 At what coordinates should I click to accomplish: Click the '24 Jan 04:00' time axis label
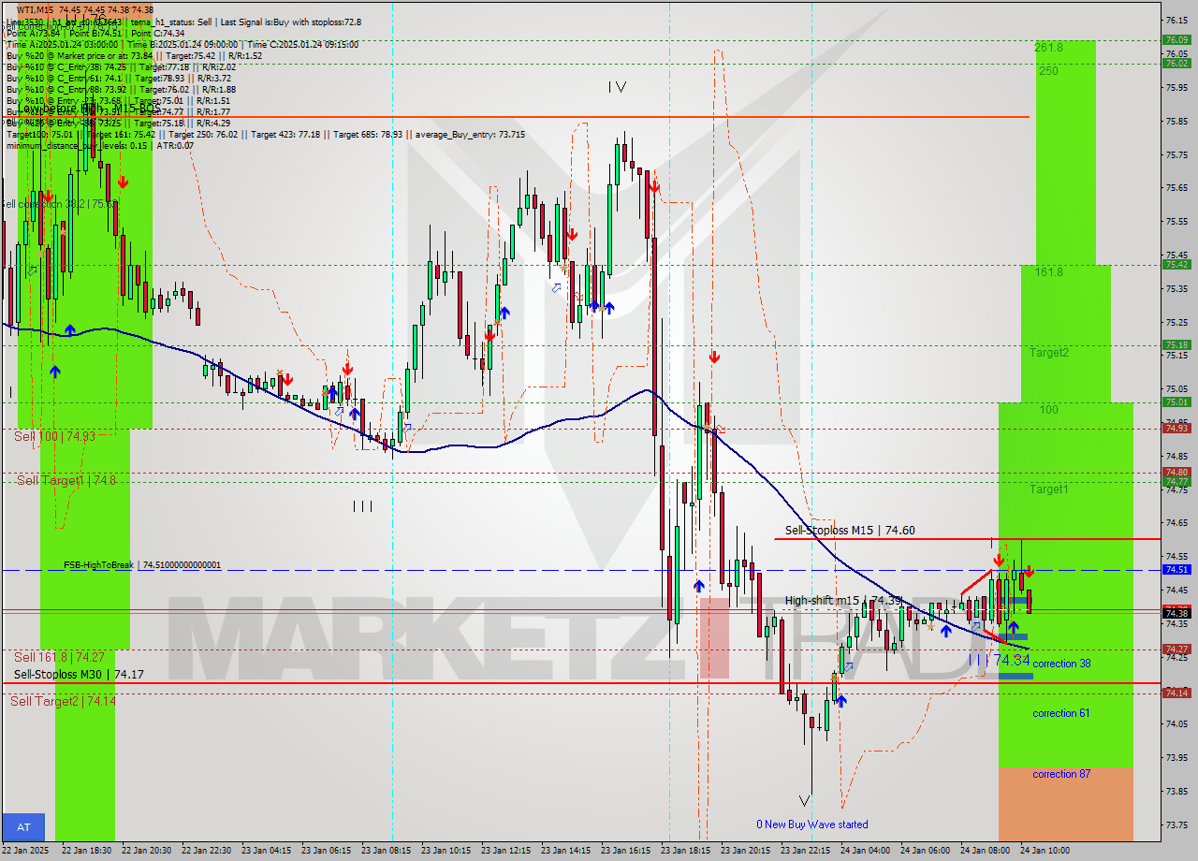(x=865, y=851)
